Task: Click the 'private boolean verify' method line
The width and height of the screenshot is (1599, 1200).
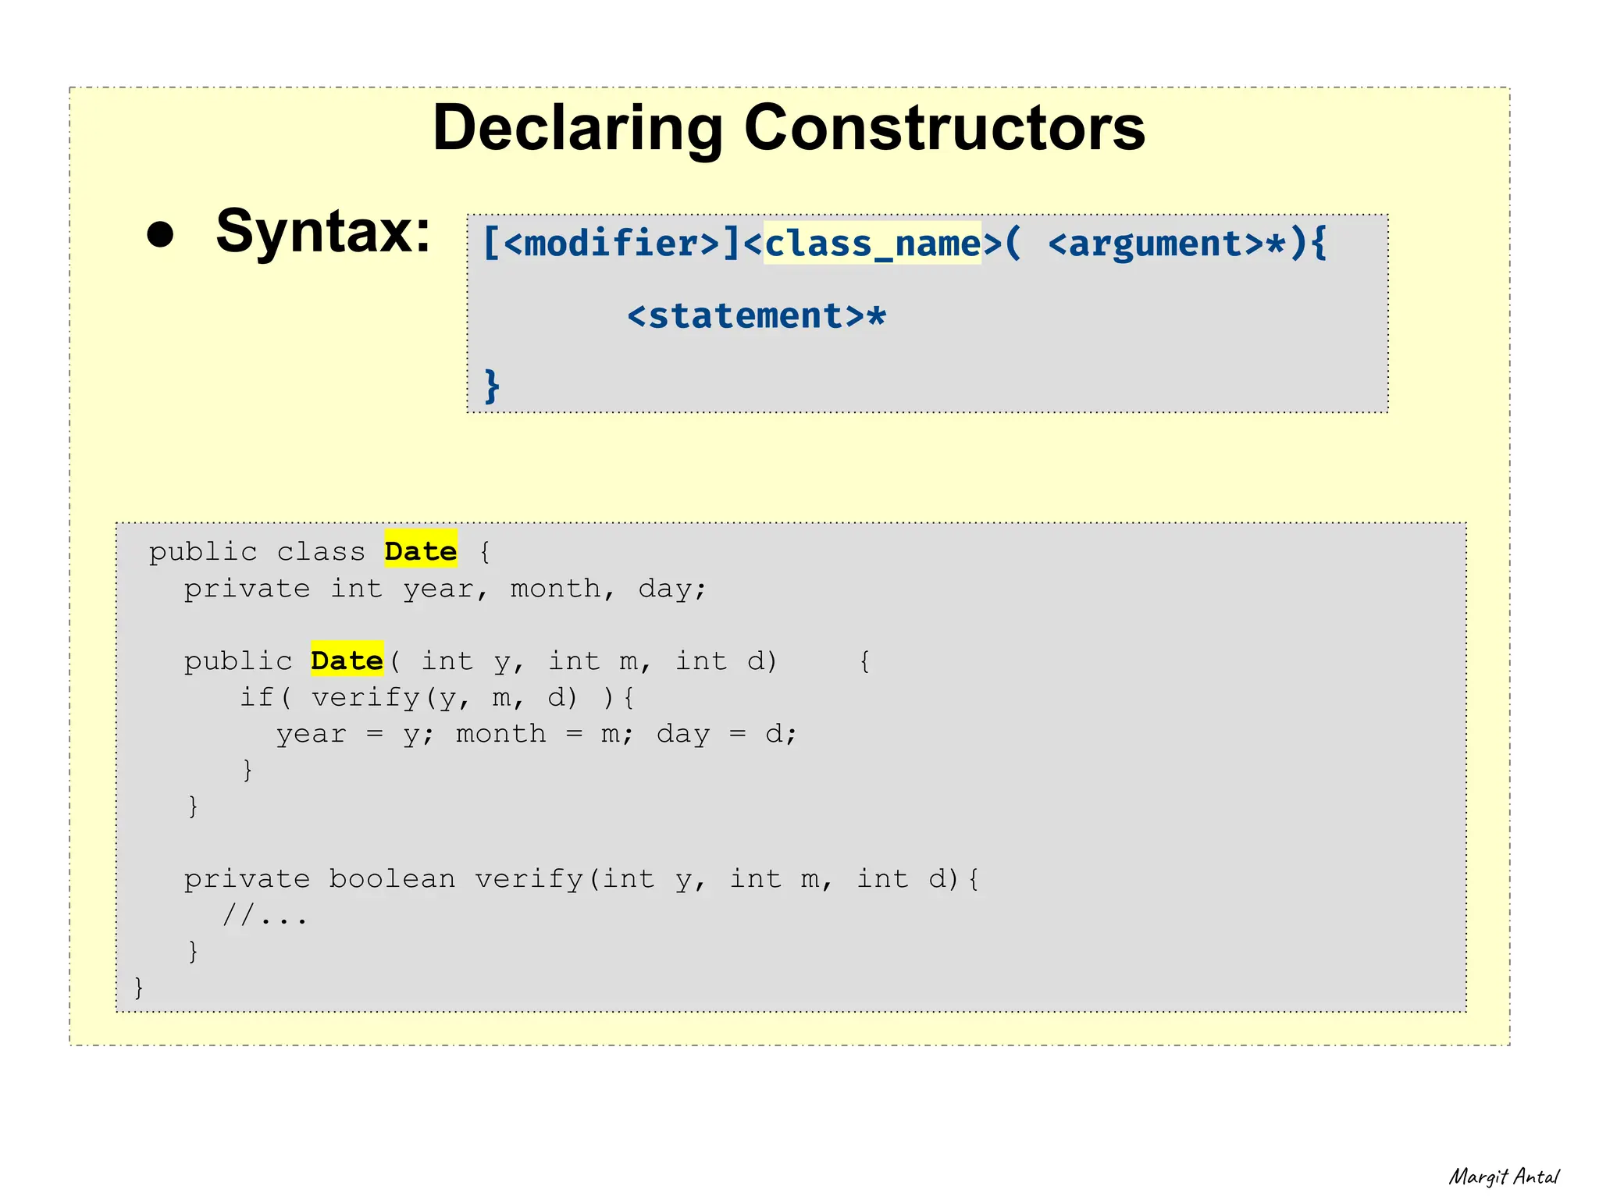Action: (582, 879)
